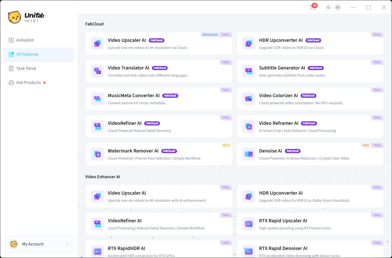Switch to light mode sun icon

coord(337,7)
